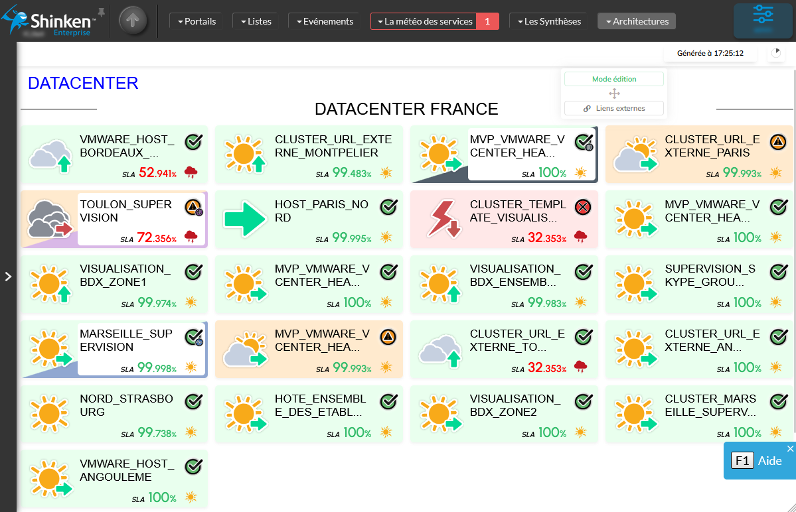Open the Architectures menu

pyautogui.click(x=637, y=21)
